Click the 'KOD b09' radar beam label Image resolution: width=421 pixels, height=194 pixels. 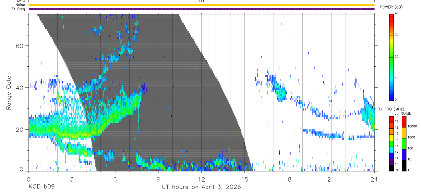(41, 187)
